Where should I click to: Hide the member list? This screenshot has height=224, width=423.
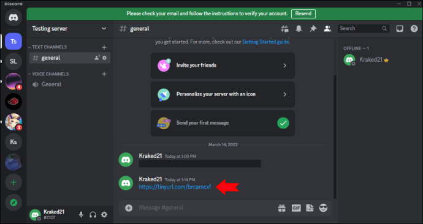coord(327,29)
